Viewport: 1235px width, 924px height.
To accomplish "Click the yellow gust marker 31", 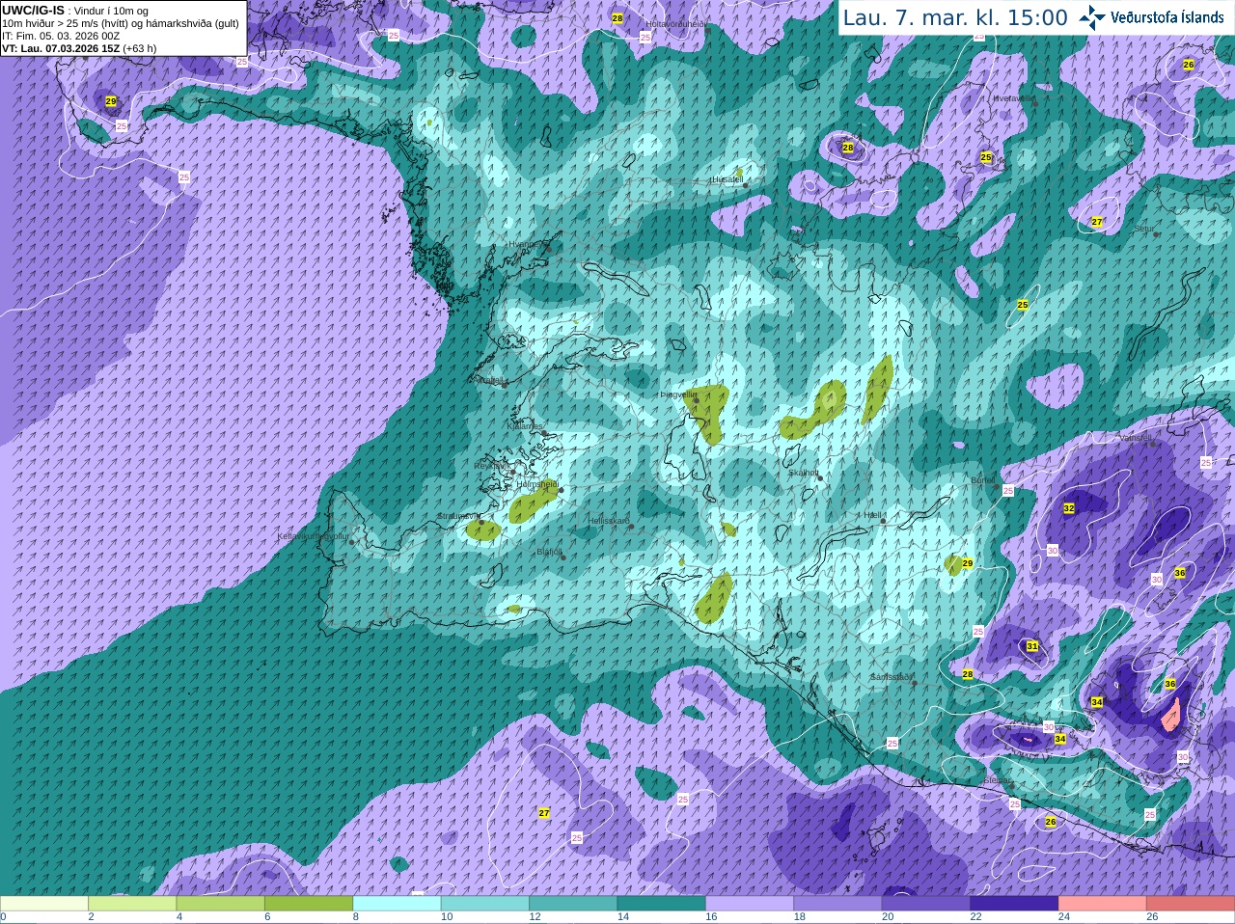I will point(1032,646).
